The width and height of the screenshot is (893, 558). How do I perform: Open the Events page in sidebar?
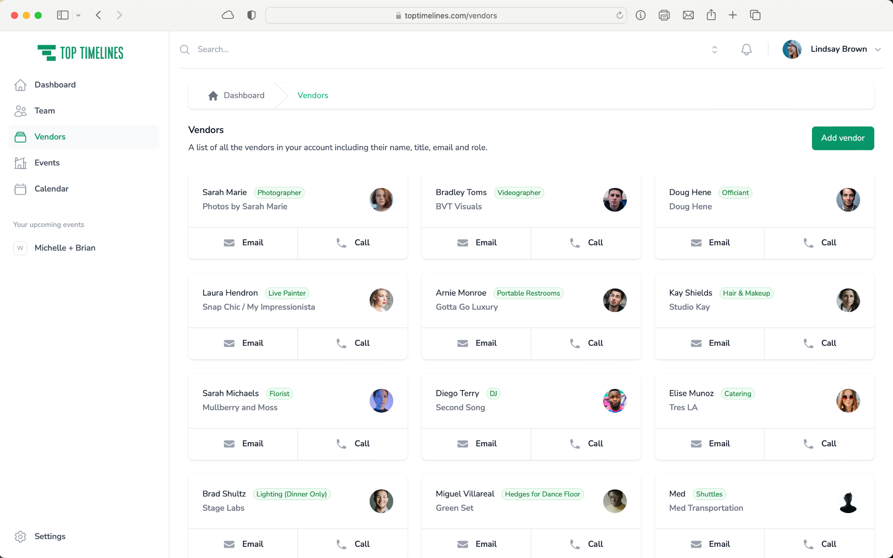(47, 163)
